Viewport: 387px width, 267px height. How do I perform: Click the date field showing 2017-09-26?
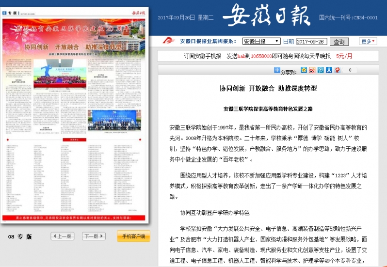click(311, 42)
